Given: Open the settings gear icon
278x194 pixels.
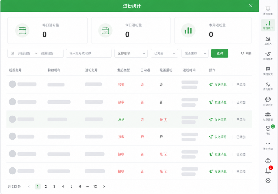Looking at the screenshot, I should click(268, 180).
